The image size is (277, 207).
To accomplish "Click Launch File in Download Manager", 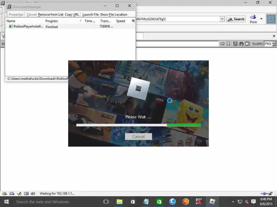I will [90, 15].
